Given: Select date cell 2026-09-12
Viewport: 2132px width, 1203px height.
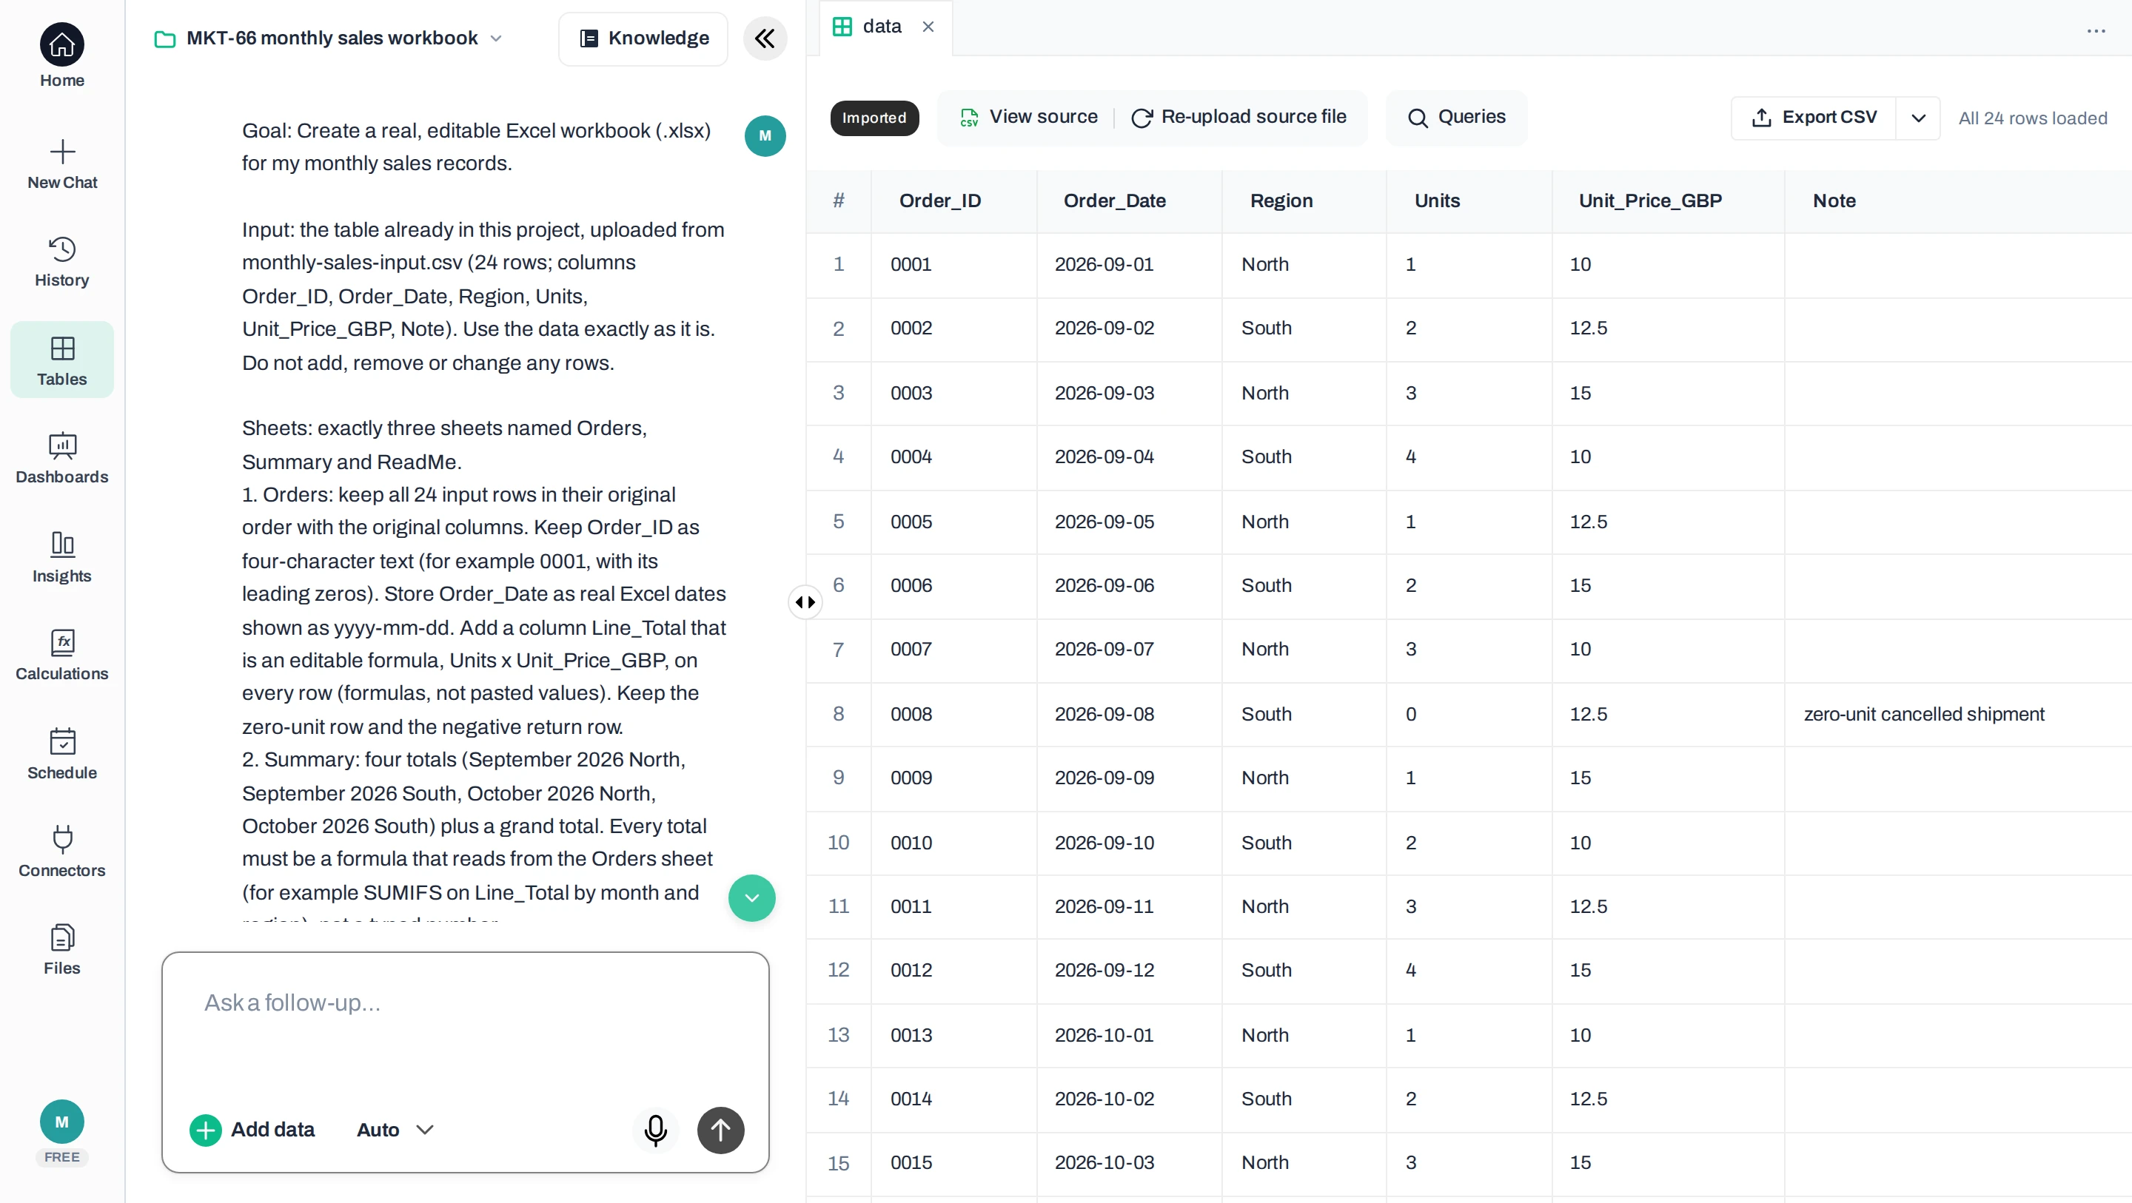Looking at the screenshot, I should (1129, 970).
